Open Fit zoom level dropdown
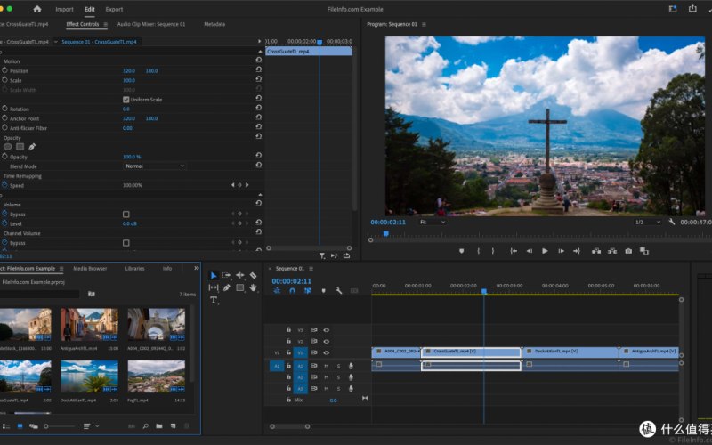 coord(433,222)
